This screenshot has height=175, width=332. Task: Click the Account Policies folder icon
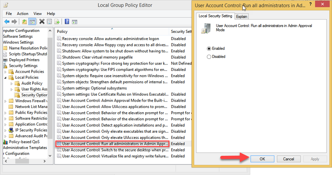click(x=11, y=72)
